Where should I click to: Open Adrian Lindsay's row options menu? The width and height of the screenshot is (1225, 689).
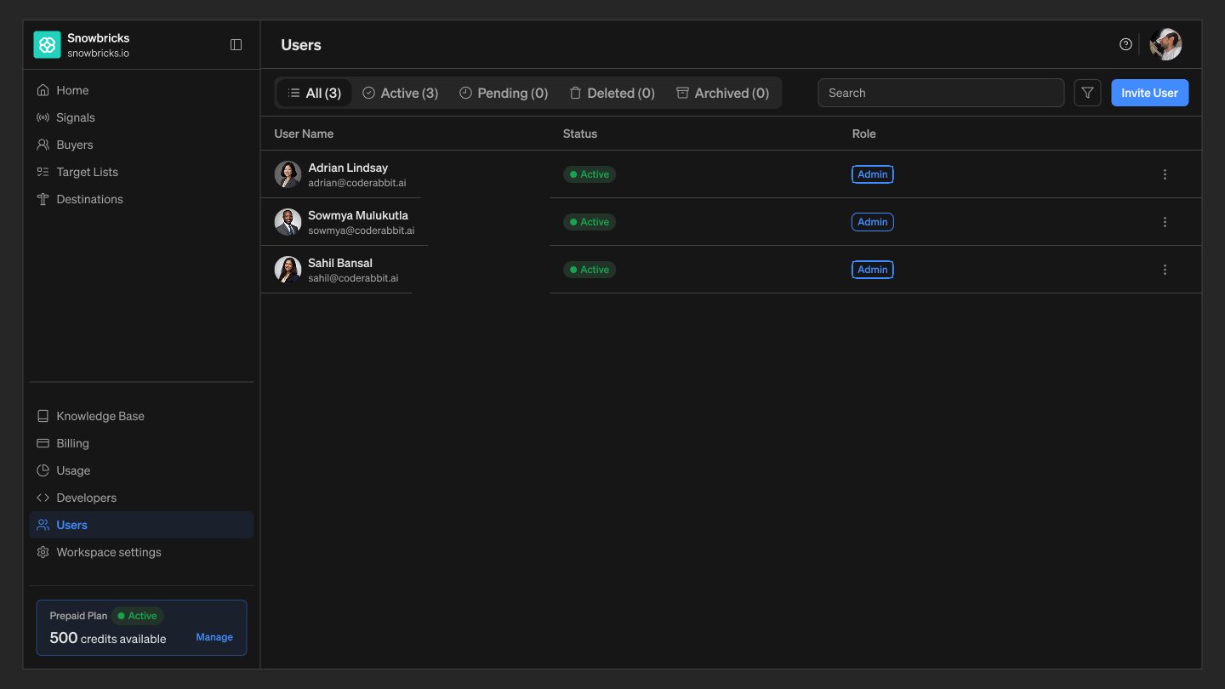[x=1165, y=174]
